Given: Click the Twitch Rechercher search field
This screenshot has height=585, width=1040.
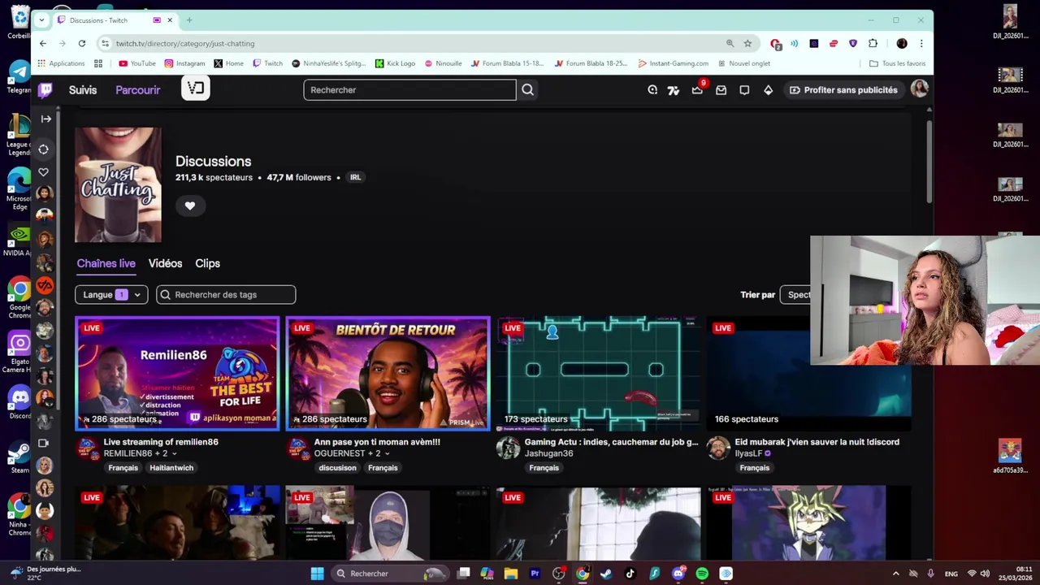Looking at the screenshot, I should [409, 90].
